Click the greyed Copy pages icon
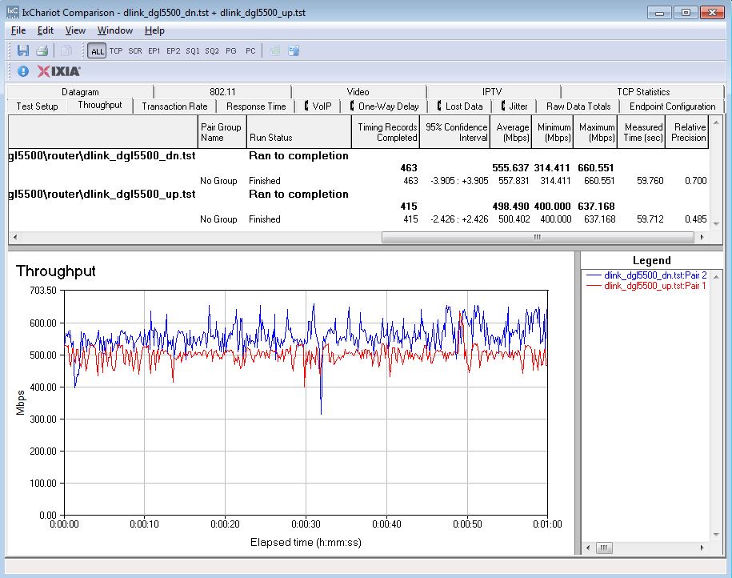 tap(66, 50)
